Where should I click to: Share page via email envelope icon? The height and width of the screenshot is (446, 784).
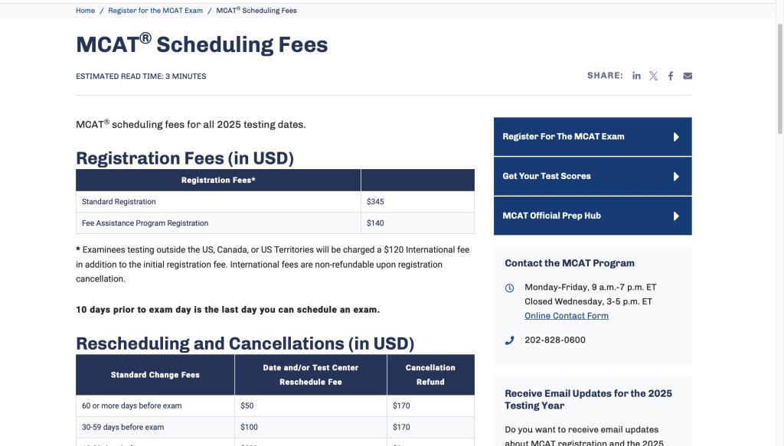(688, 76)
